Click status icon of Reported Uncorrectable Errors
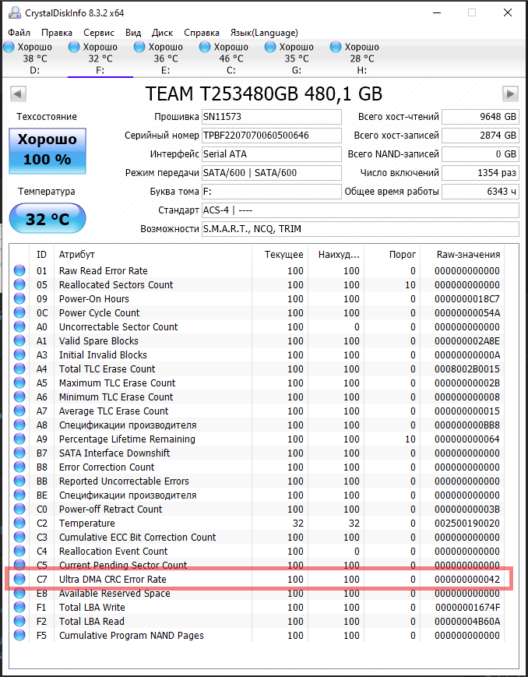528x677 pixels. click(x=19, y=481)
